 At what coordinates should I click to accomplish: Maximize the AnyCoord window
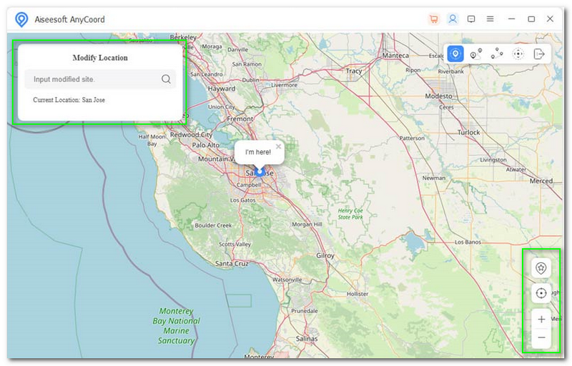pos(531,19)
